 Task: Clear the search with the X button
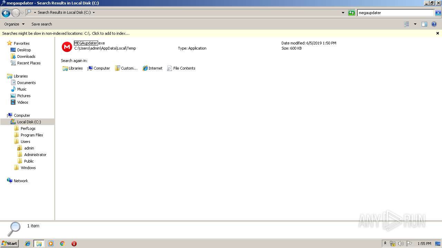pos(438,13)
